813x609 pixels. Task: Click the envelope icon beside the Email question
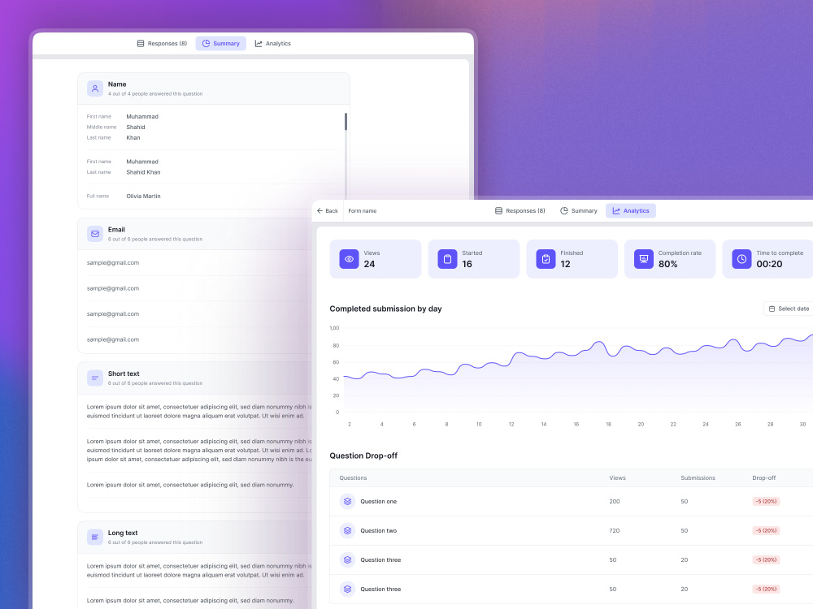point(95,234)
